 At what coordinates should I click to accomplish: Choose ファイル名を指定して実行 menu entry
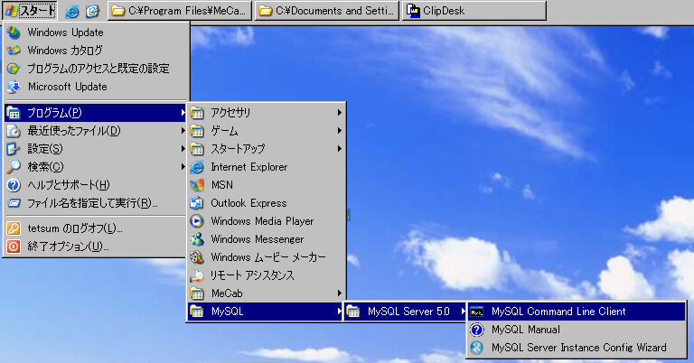[92, 203]
